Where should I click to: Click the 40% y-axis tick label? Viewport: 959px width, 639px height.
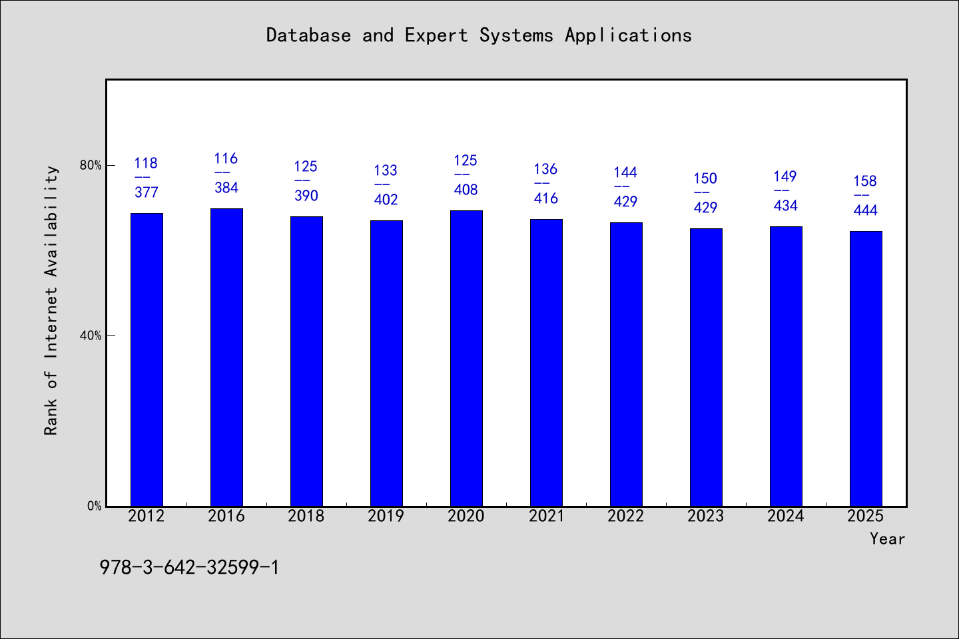pos(91,335)
